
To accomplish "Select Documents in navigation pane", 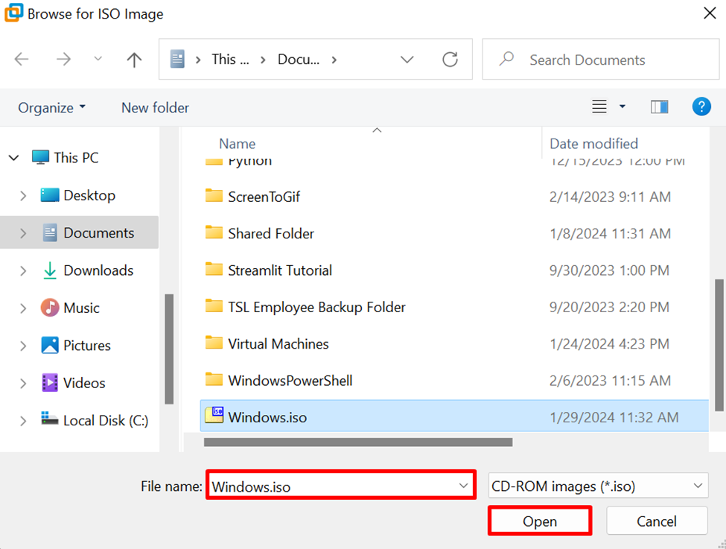I will (98, 232).
